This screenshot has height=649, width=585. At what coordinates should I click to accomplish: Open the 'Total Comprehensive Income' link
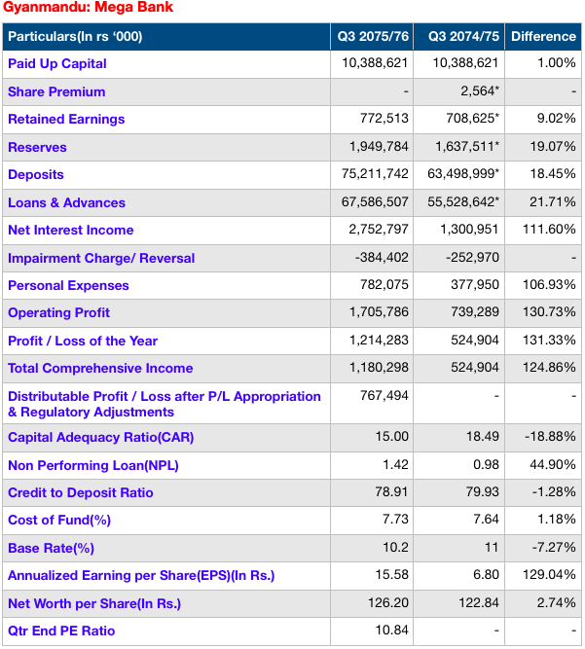click(x=100, y=369)
